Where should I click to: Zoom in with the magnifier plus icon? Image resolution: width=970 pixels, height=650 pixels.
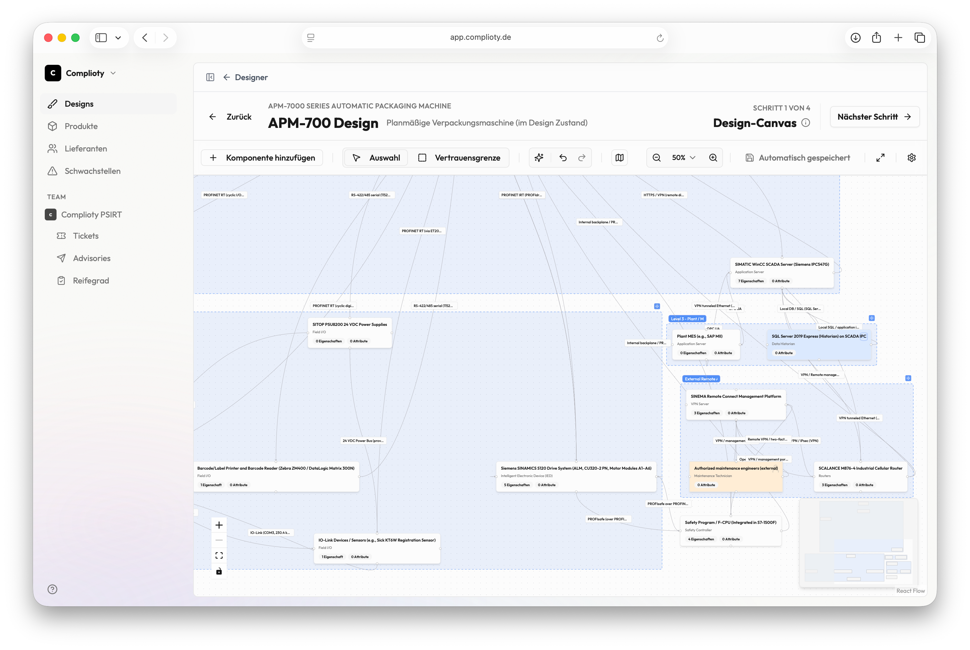point(713,158)
